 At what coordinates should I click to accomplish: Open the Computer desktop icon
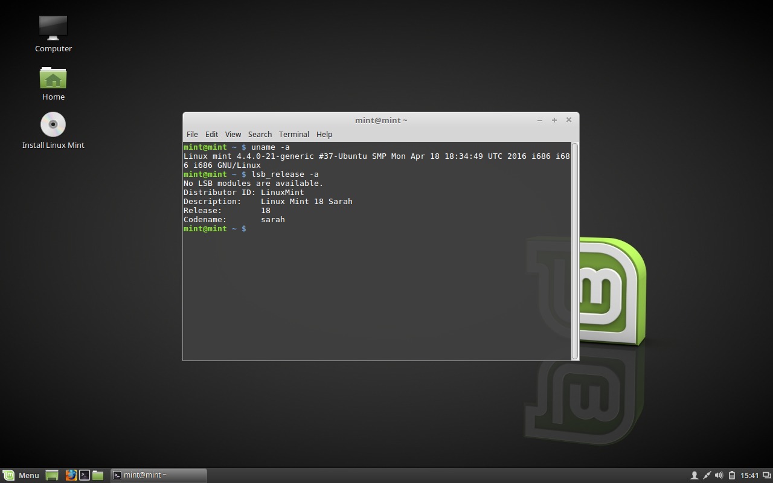53,34
